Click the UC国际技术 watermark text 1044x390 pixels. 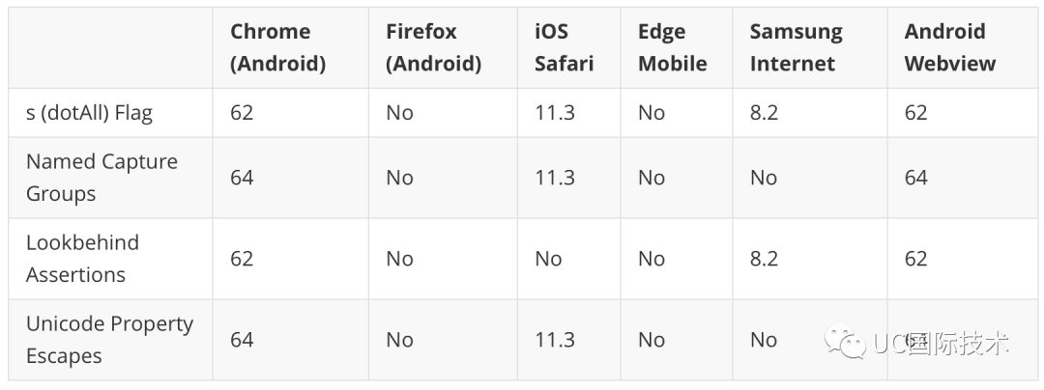pyautogui.click(x=941, y=343)
